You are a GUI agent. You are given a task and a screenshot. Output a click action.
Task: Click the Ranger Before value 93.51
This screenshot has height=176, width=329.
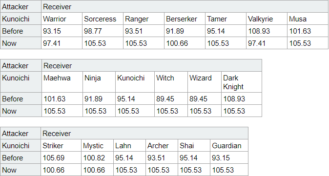144,31
